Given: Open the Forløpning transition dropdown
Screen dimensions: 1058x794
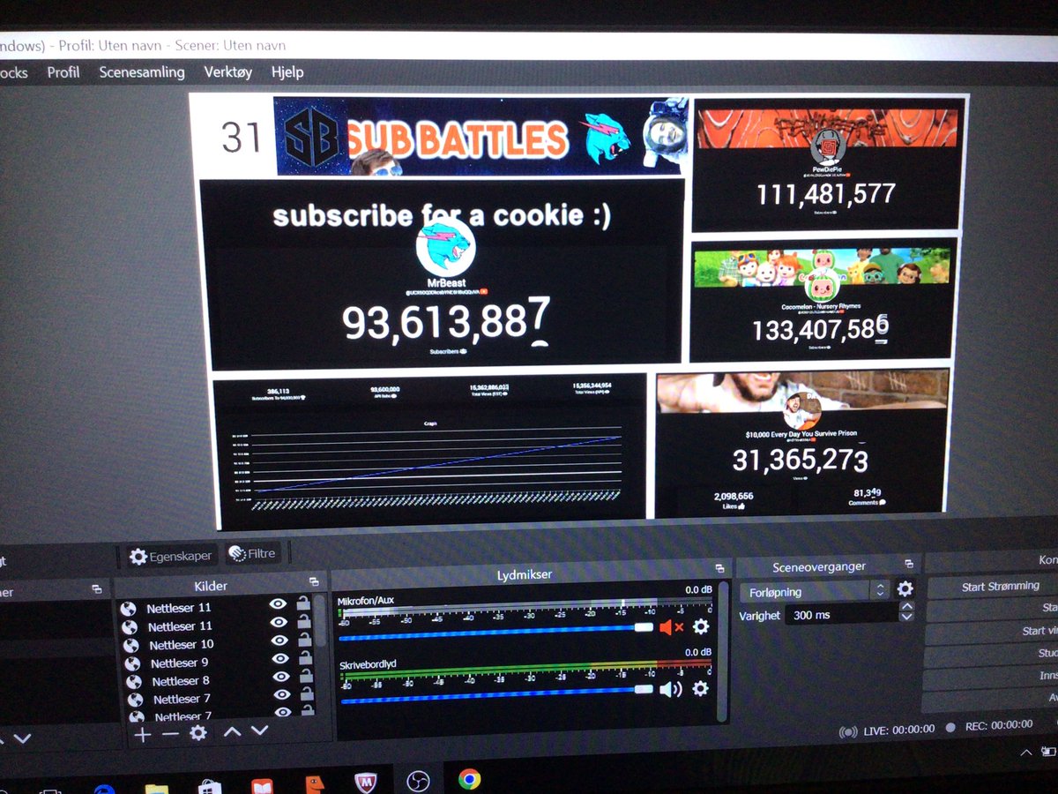Looking at the screenshot, I should [x=816, y=591].
